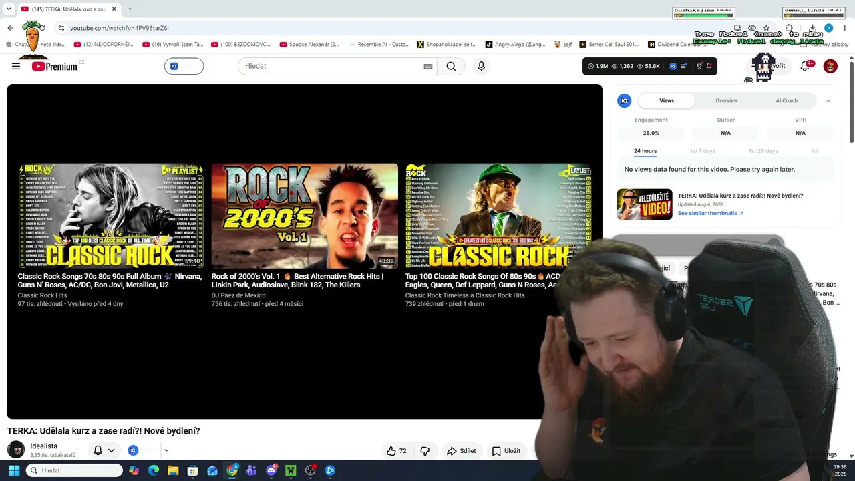This screenshot has width=855, height=481.
Task: Open the Dividend Calendar bookmark
Action: (678, 45)
